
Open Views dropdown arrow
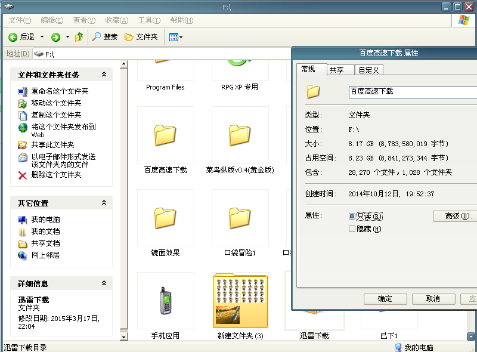pos(181,37)
